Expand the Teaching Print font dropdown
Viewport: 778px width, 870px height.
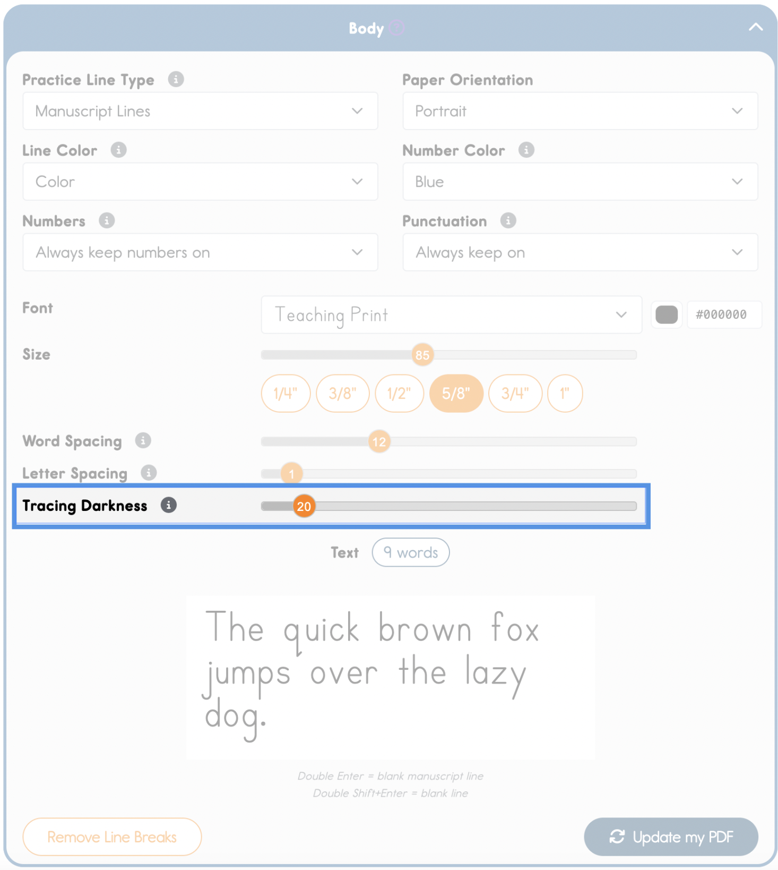(x=451, y=315)
